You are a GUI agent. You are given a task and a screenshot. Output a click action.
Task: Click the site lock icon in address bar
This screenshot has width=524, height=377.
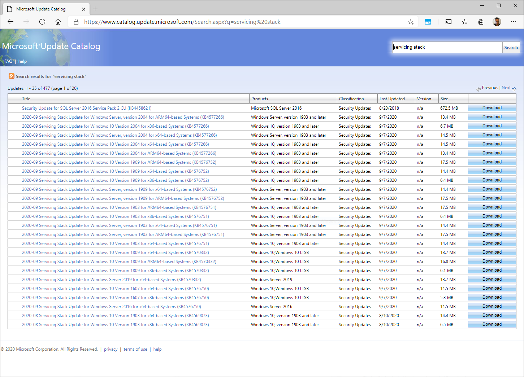(x=76, y=22)
